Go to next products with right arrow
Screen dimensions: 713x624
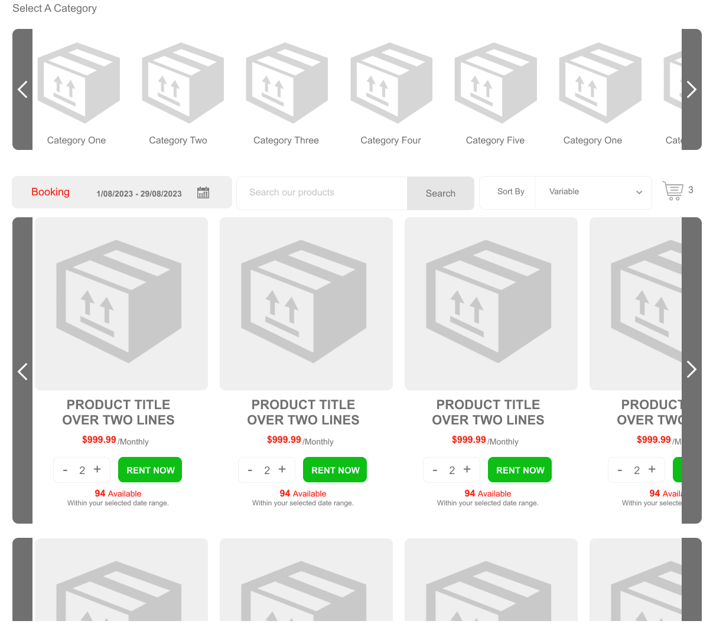pos(691,370)
